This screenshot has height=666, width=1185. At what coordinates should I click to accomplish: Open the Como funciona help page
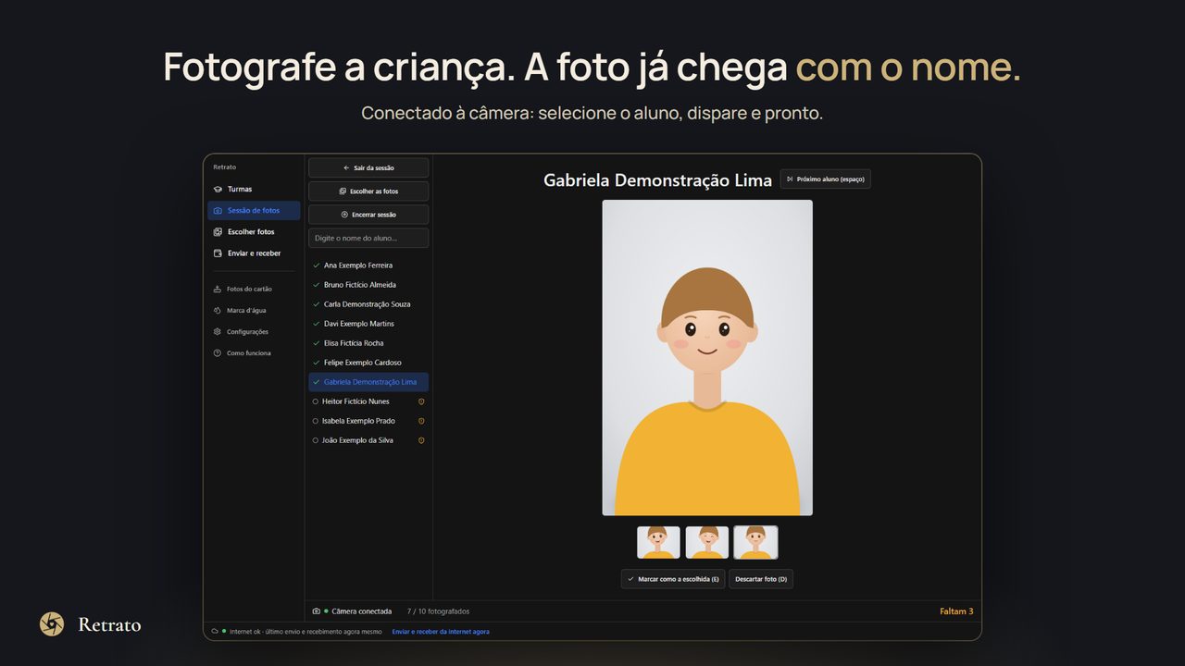(x=253, y=352)
